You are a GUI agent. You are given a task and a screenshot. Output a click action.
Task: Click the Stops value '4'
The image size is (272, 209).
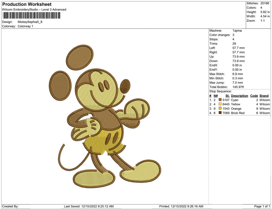pos(233,39)
